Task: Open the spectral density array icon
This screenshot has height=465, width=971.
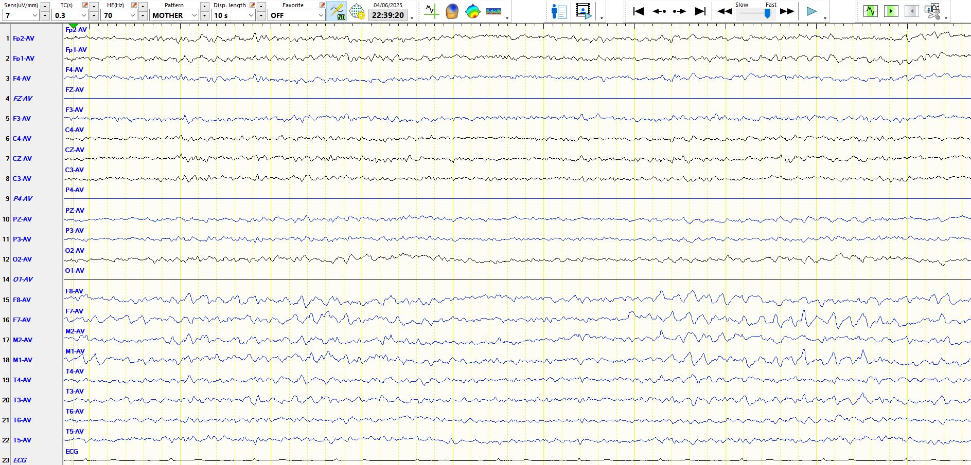Action: [493, 11]
